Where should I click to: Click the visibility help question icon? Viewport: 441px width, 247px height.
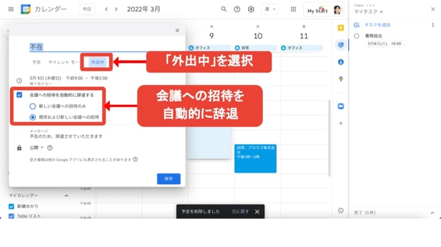pos(50,148)
